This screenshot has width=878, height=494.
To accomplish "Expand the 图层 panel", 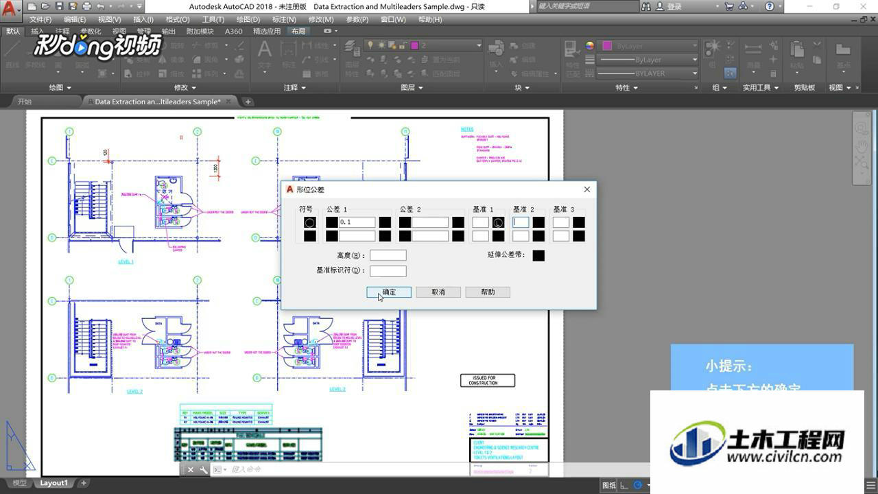I will (x=412, y=88).
